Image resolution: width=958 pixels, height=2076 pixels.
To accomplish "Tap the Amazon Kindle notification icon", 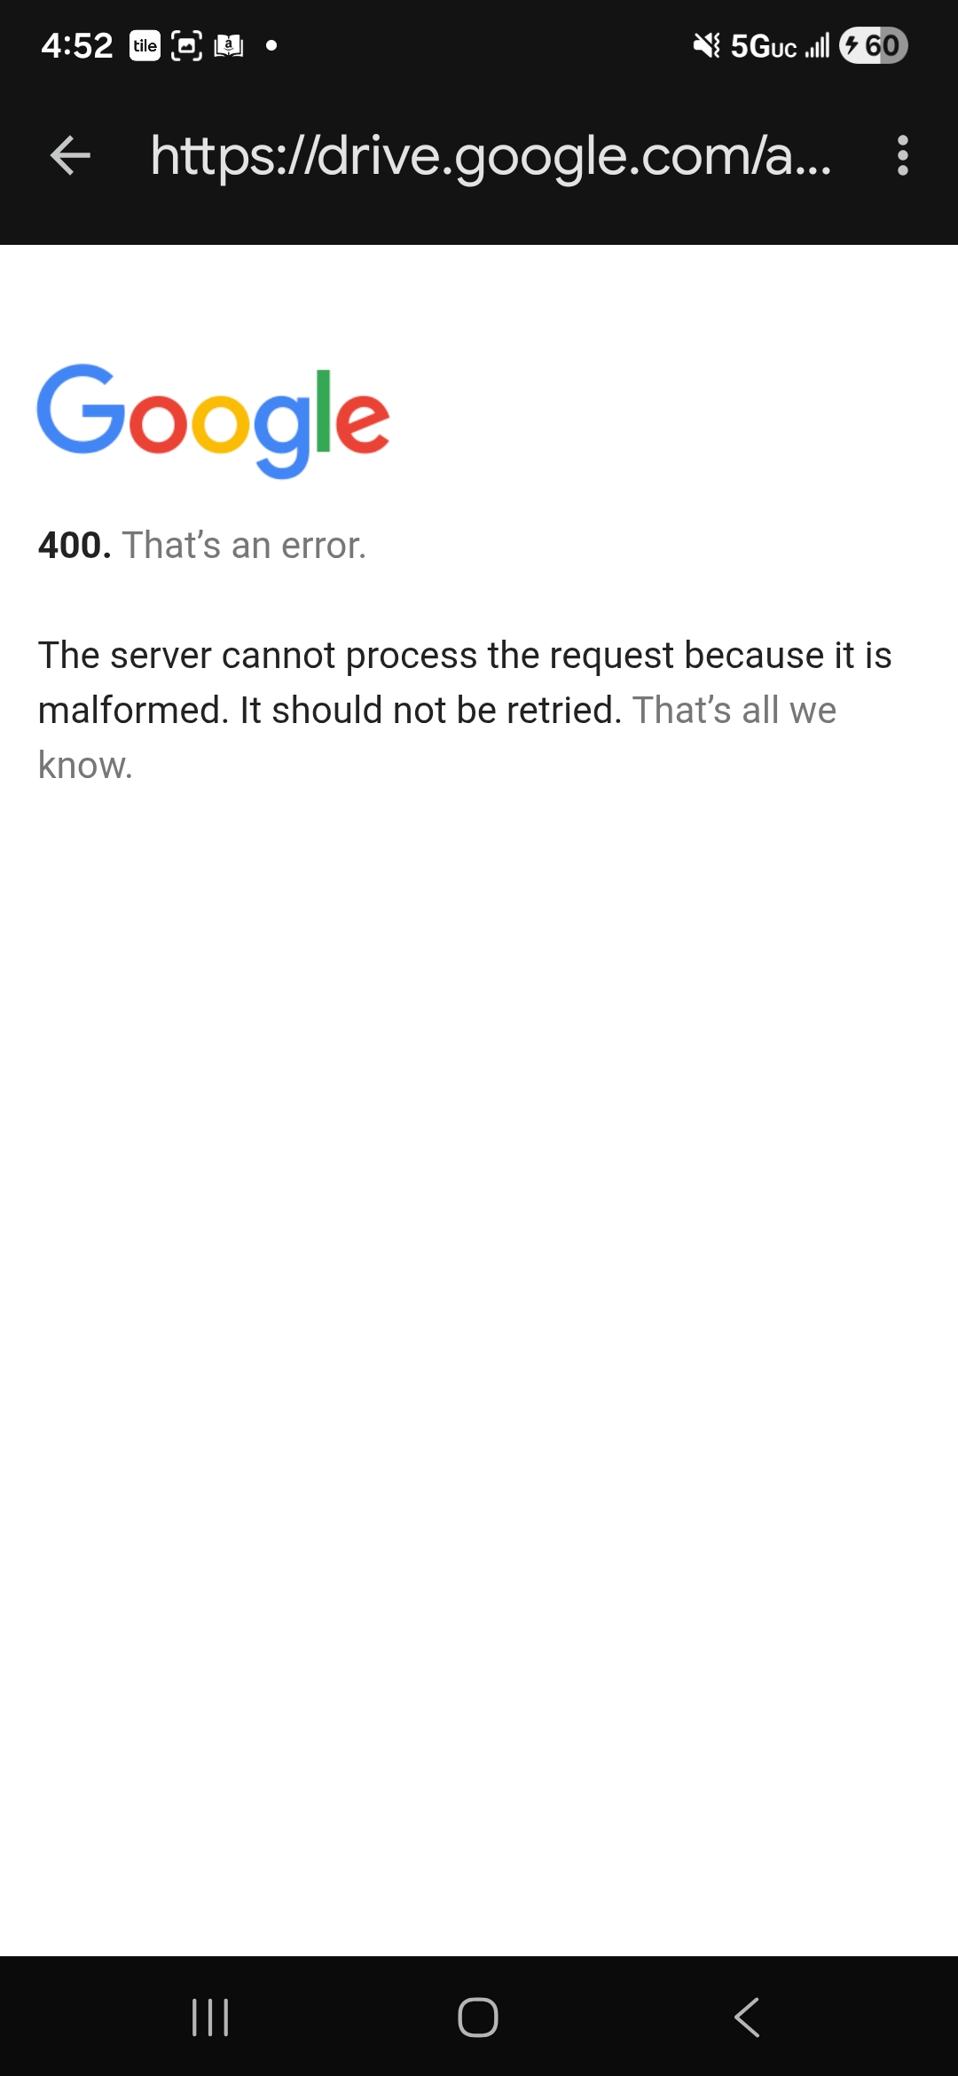I will pos(229,45).
